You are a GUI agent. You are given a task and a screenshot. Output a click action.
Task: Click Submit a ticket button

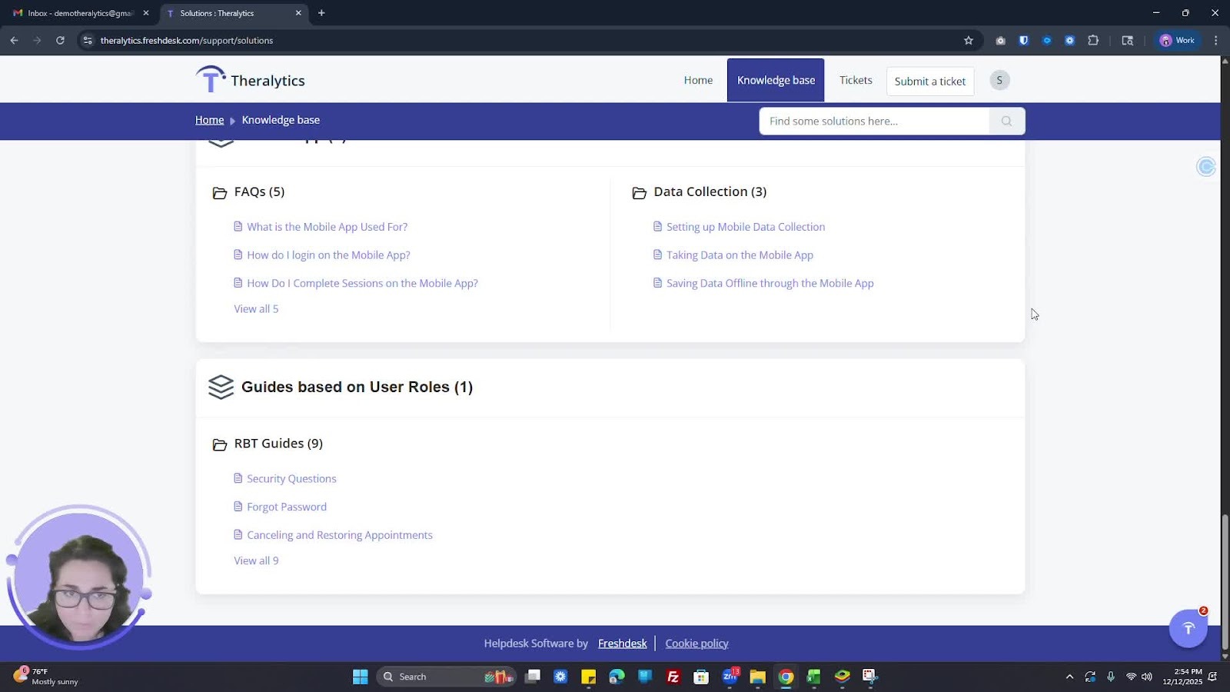click(930, 81)
